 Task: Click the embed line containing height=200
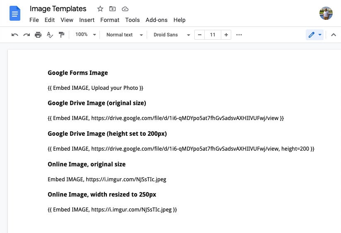point(181,149)
